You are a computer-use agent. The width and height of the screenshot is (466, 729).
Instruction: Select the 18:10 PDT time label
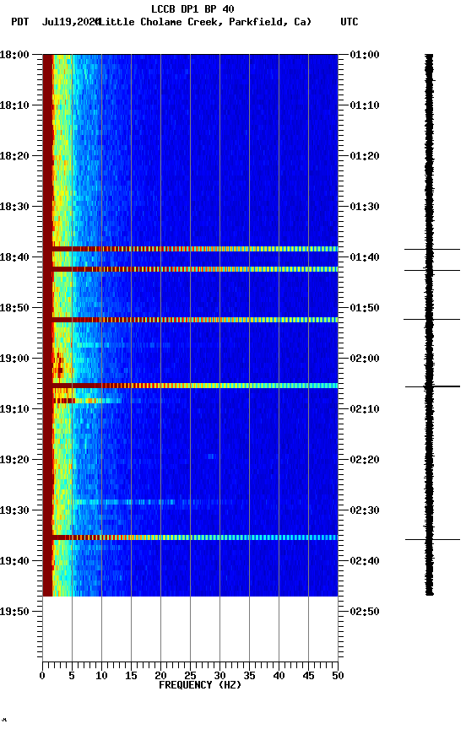14,105
